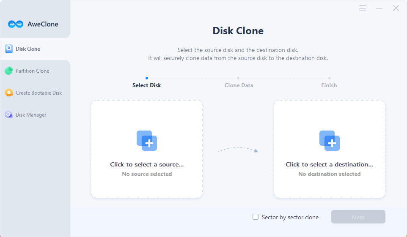Click 'No destination selected' text
Screen dimensions: 407x237
coord(330,174)
